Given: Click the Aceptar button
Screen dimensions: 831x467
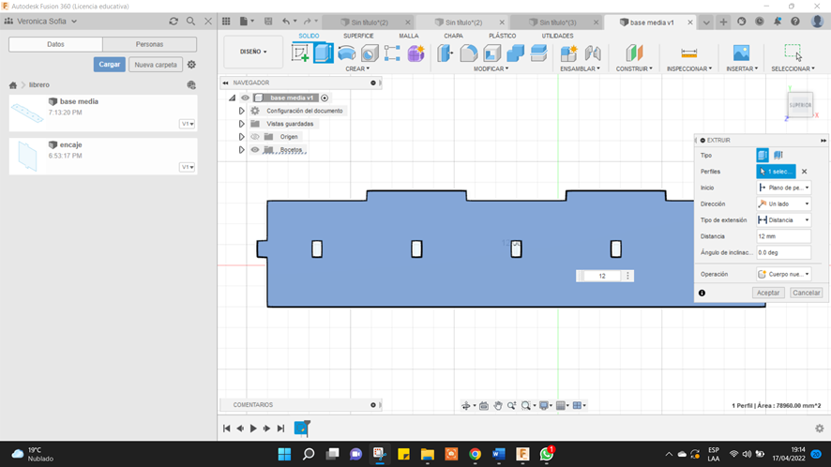Looking at the screenshot, I should [x=768, y=293].
